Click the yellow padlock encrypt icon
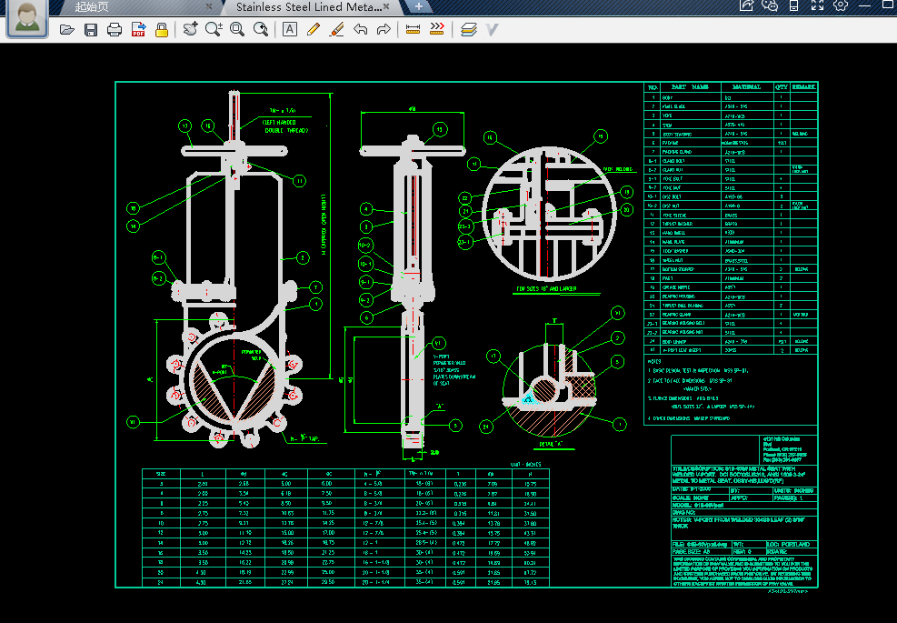 162,29
